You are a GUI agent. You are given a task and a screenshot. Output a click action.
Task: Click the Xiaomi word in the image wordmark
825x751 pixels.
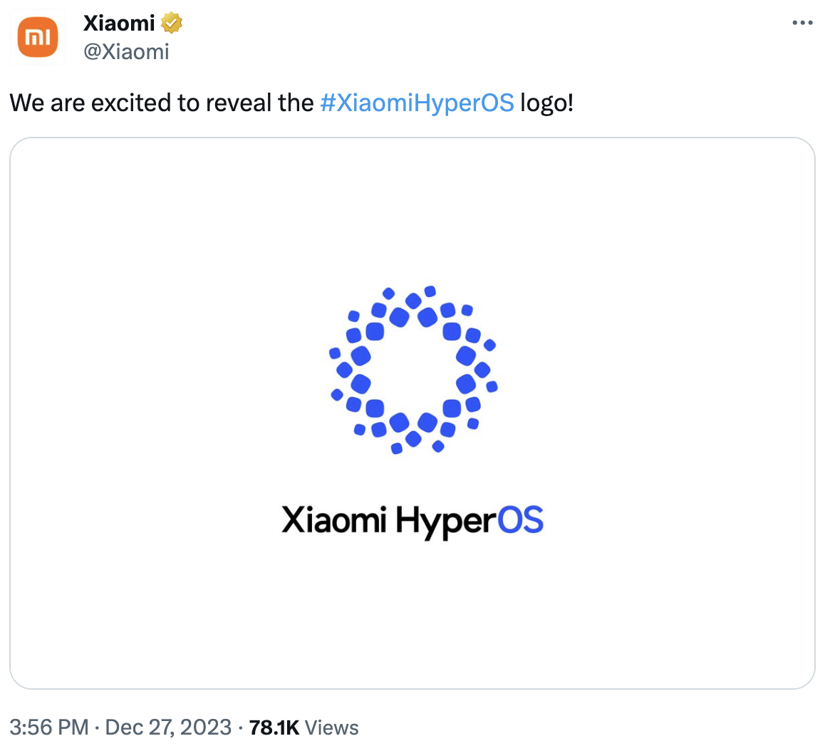[x=334, y=520]
